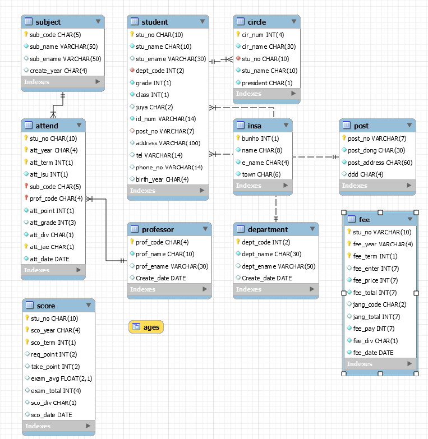The height and width of the screenshot is (439, 428).
Task: Collapse the department table with header arrow
Action: 312,229
